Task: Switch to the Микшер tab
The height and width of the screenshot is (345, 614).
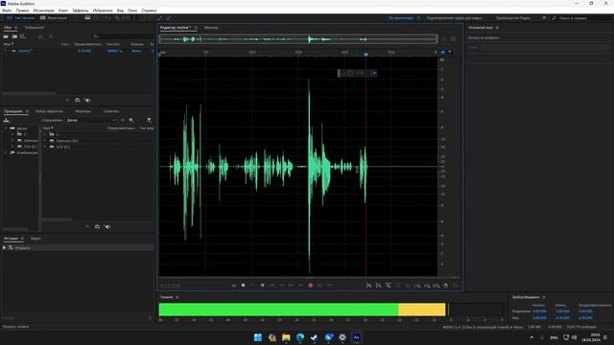Action: (x=211, y=28)
